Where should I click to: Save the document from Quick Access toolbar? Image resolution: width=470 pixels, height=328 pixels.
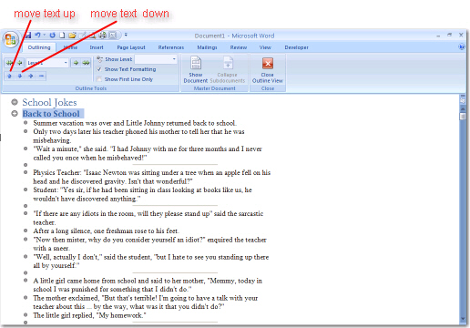(28, 36)
